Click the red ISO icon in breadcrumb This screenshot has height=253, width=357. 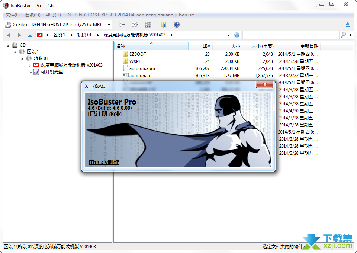40,35
